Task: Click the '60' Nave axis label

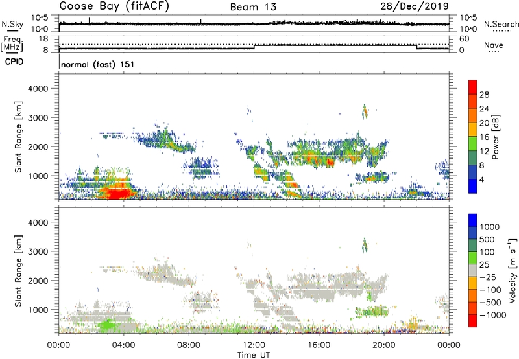Action: click(x=464, y=39)
